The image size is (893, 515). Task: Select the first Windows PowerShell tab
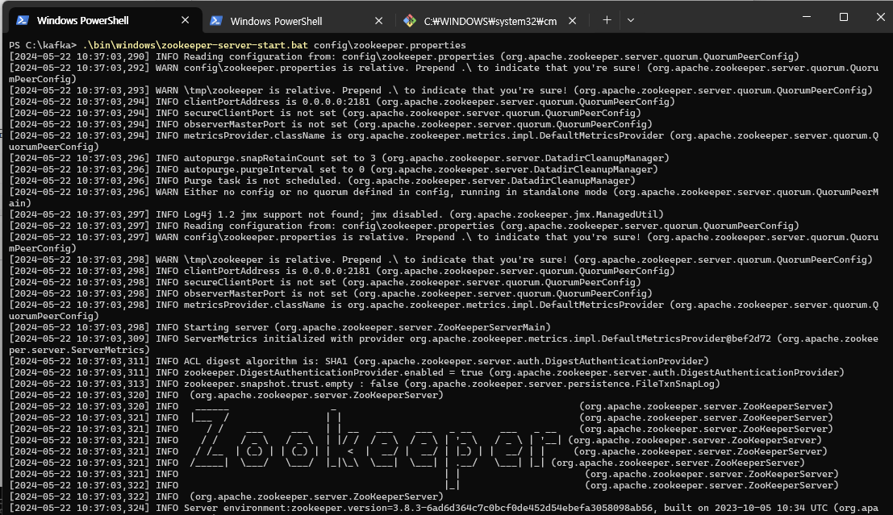106,20
